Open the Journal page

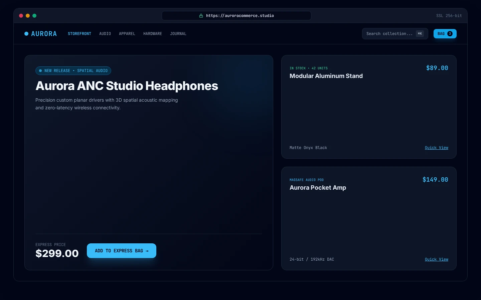(x=178, y=34)
